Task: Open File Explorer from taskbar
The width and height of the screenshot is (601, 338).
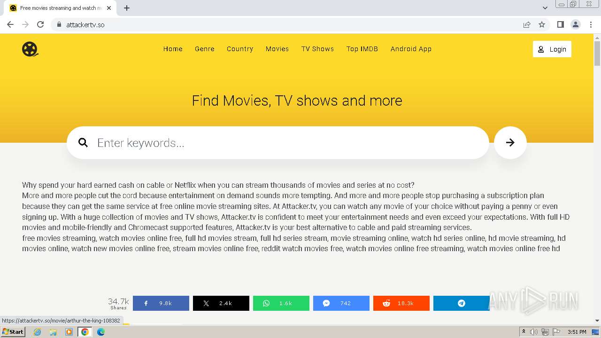Action: click(53, 332)
